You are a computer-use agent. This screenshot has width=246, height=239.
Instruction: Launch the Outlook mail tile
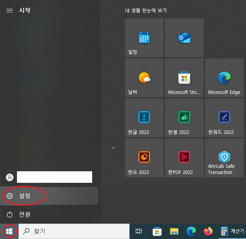(184, 38)
